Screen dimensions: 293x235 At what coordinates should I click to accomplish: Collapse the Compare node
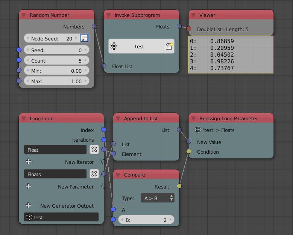click(x=118, y=175)
